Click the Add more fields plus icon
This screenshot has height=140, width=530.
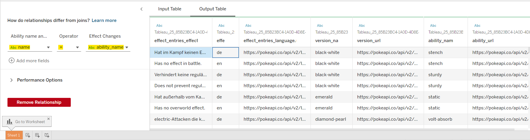click(12, 61)
